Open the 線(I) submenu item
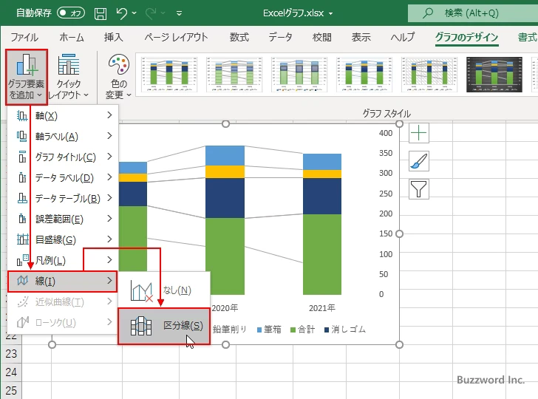 click(62, 282)
